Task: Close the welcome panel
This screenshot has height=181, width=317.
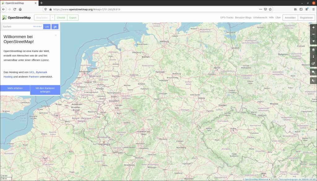Action: coord(56,35)
